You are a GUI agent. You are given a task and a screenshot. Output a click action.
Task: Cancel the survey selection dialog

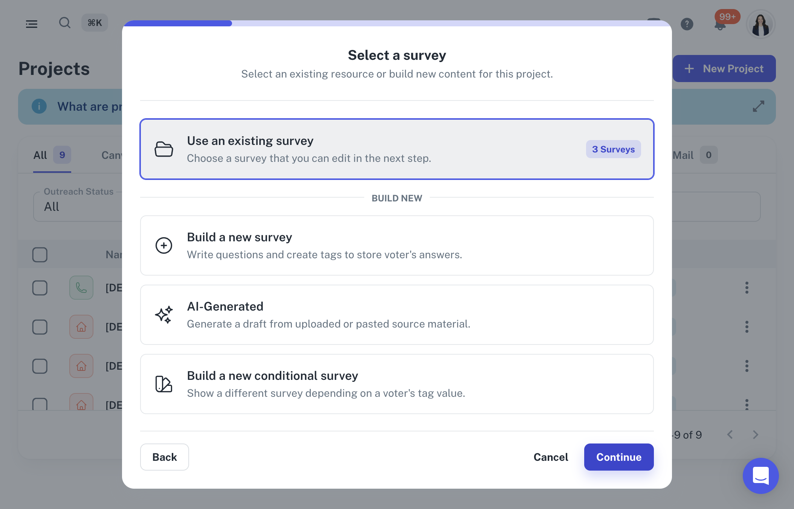click(551, 457)
